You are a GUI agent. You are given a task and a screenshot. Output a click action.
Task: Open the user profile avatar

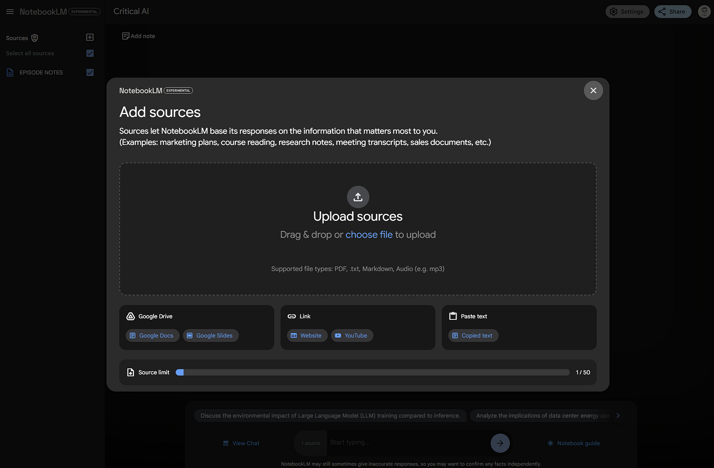click(x=704, y=12)
